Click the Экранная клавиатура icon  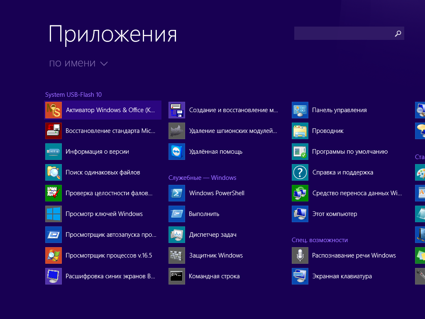pos(300,276)
